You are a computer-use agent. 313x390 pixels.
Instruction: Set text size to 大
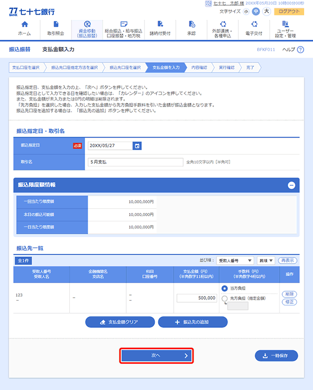pos(281,11)
